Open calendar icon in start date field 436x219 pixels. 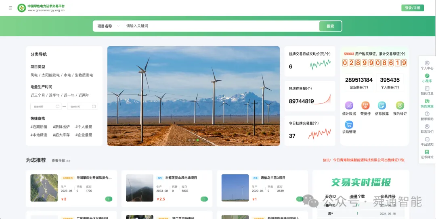[58, 106]
